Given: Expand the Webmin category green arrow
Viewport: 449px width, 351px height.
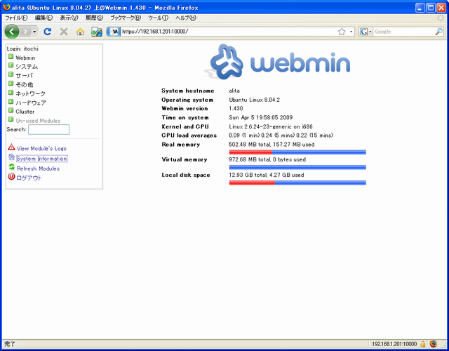Looking at the screenshot, I should pyautogui.click(x=11, y=56).
